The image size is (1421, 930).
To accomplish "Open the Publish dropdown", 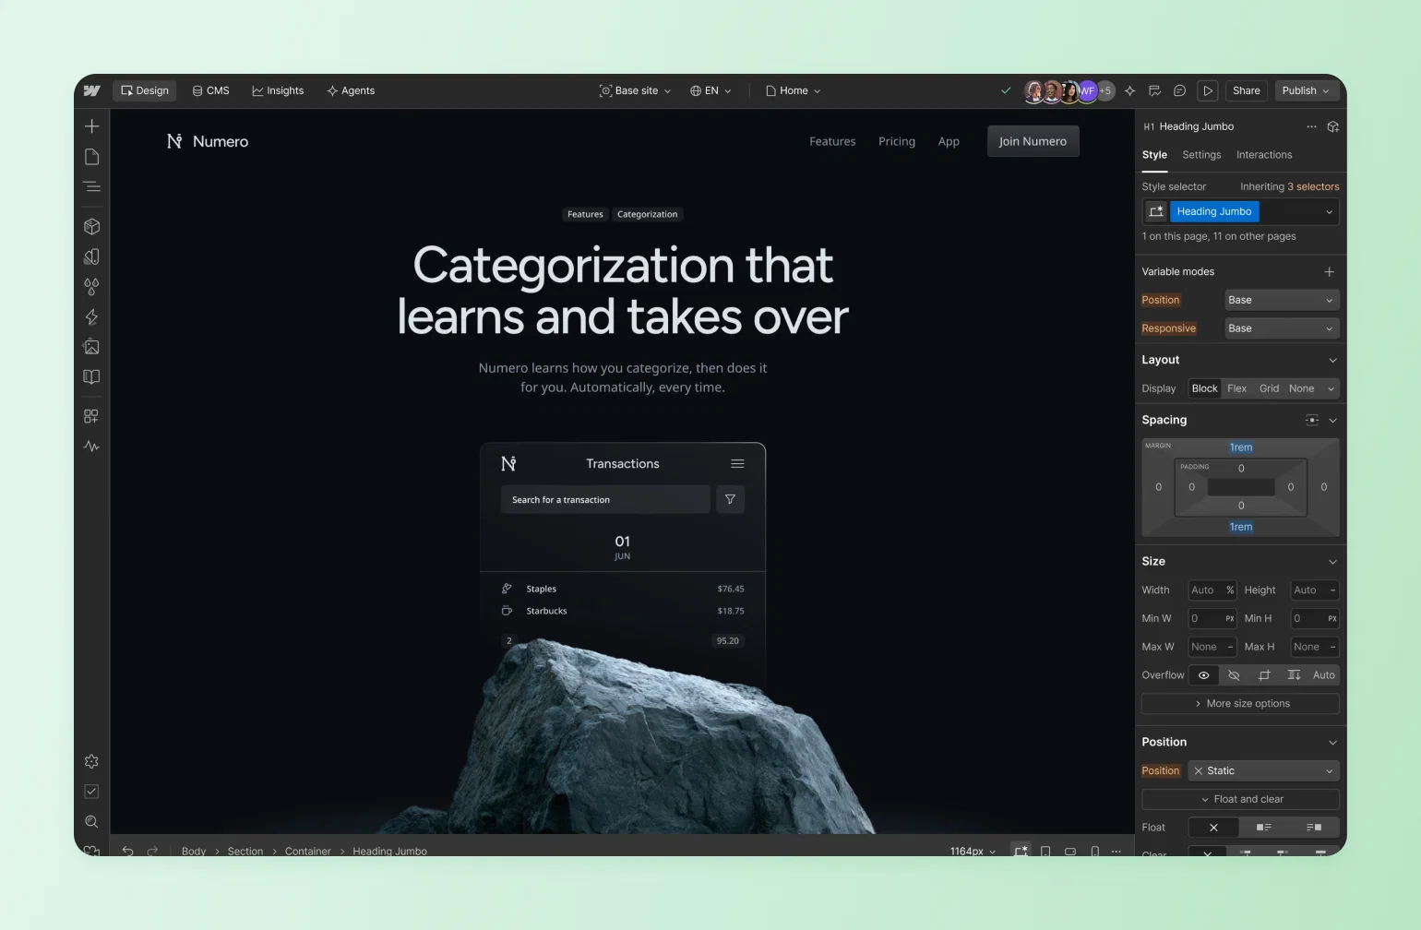I will tap(1306, 90).
